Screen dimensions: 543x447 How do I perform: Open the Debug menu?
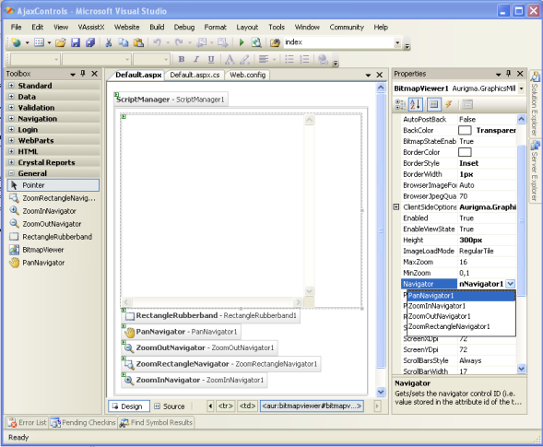point(184,27)
